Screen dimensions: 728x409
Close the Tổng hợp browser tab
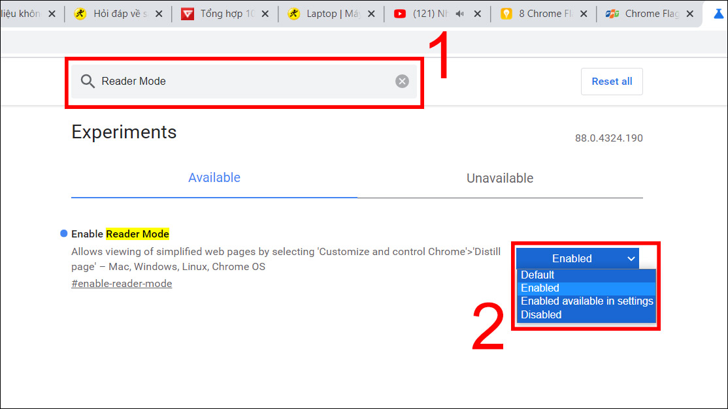(265, 12)
